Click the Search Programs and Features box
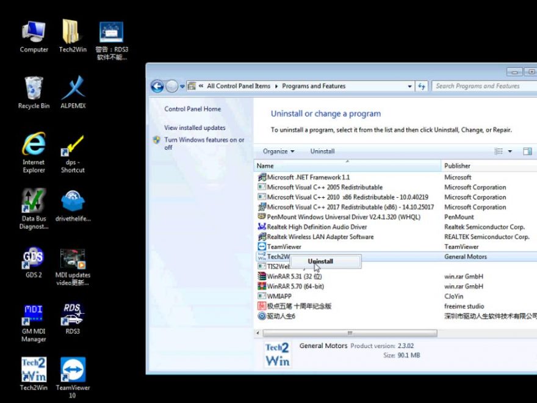537x403 pixels. [485, 86]
